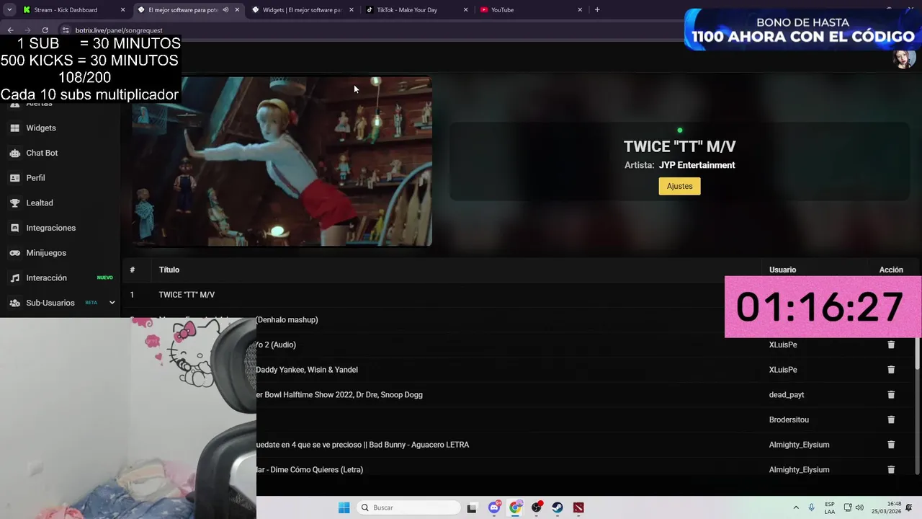The width and height of the screenshot is (922, 519).
Task: Click user dead_payt in the list
Action: [787, 395]
